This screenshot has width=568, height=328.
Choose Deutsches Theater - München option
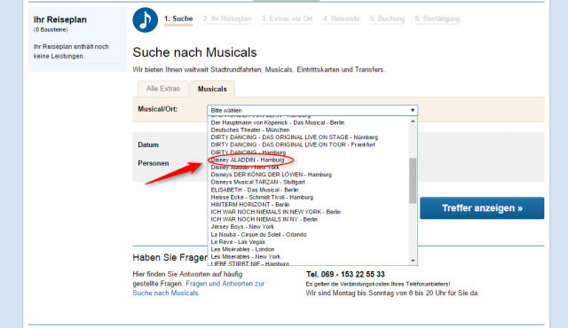pos(250,129)
